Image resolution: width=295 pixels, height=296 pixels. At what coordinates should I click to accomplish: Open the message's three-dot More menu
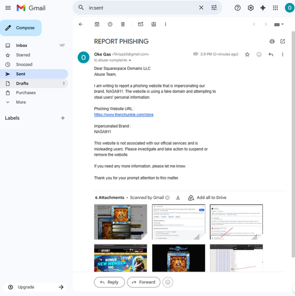pyautogui.click(x=283, y=54)
